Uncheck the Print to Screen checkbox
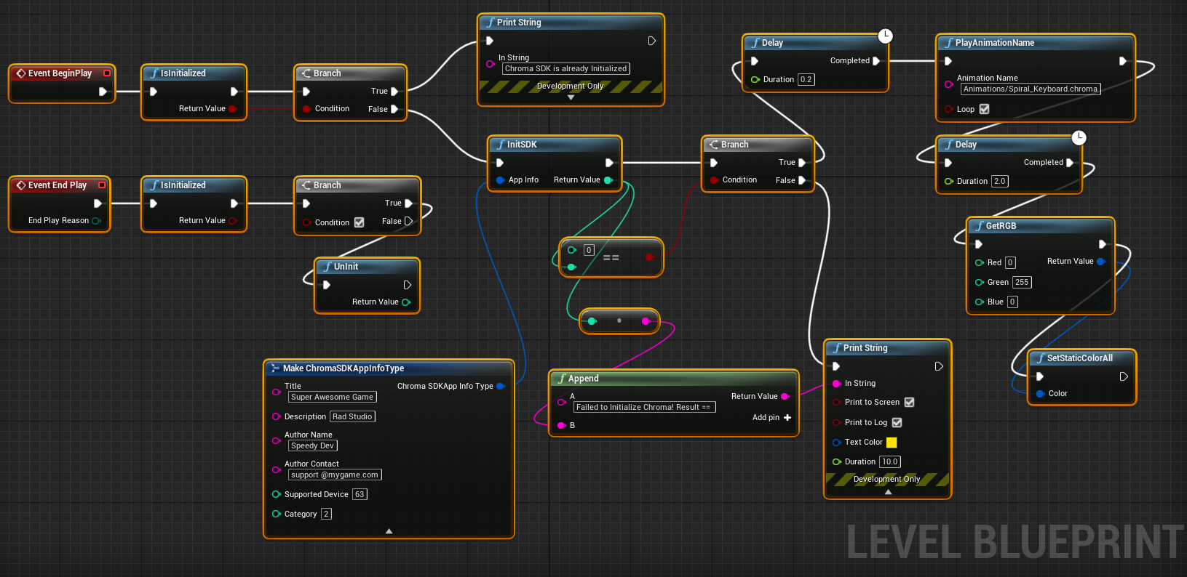This screenshot has height=577, width=1187. click(x=909, y=402)
